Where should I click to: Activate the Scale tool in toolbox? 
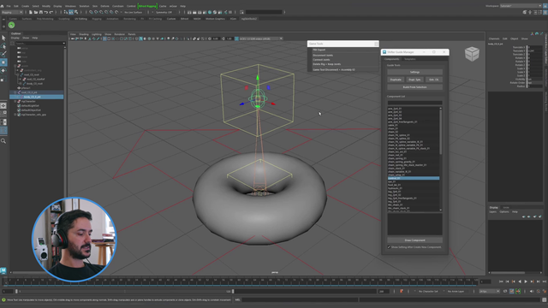3,79
